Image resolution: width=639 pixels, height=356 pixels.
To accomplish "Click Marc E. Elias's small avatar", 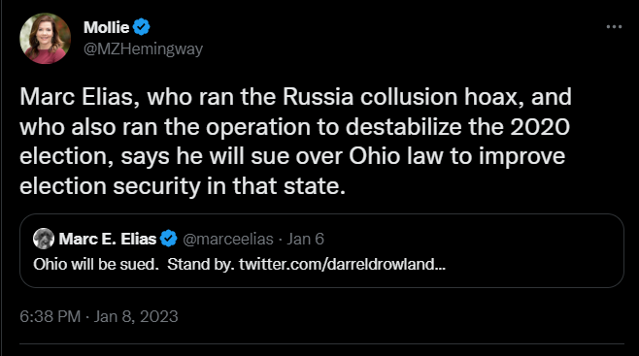I will 44,239.
